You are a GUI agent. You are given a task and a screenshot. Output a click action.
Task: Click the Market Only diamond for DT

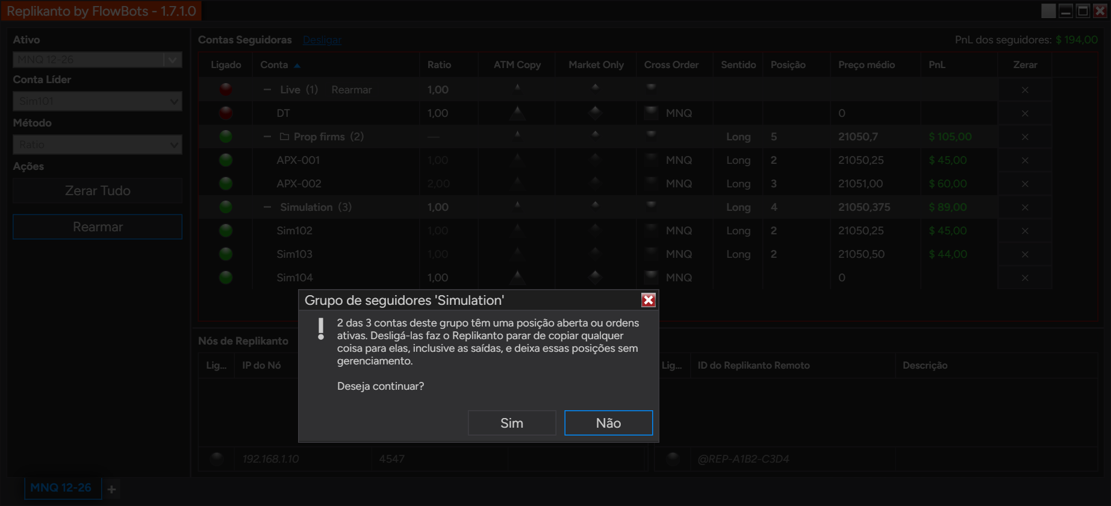pyautogui.click(x=595, y=112)
